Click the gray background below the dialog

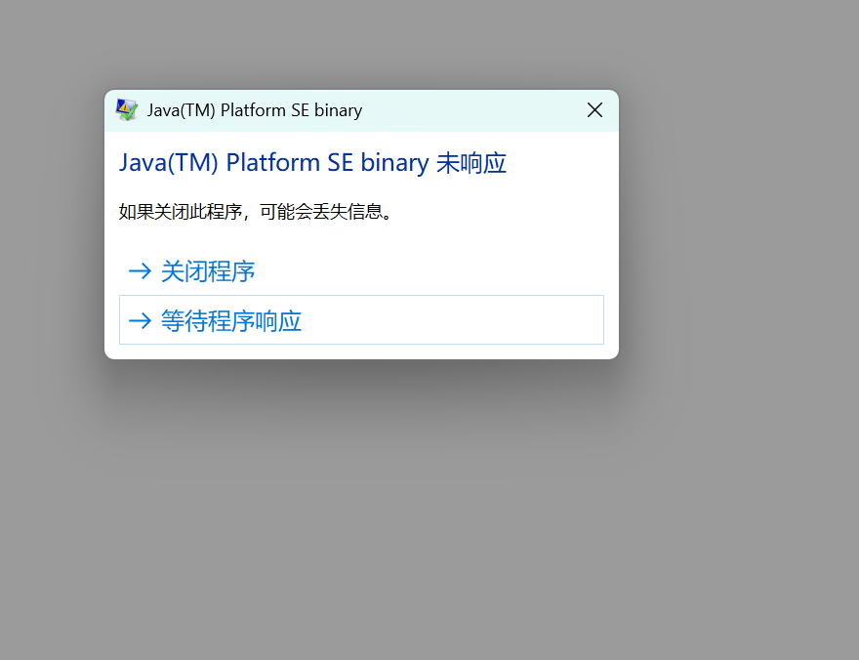point(361,508)
